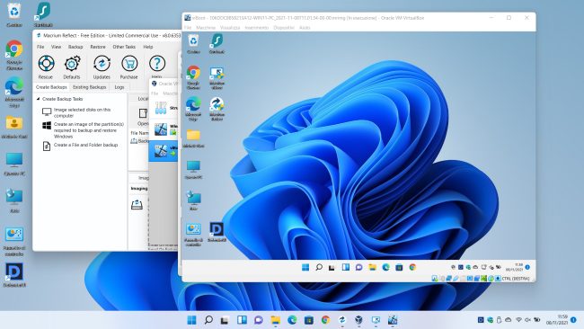Open host notification badge by clock
Image resolution: width=584 pixels, height=329 pixels.
coord(573,320)
